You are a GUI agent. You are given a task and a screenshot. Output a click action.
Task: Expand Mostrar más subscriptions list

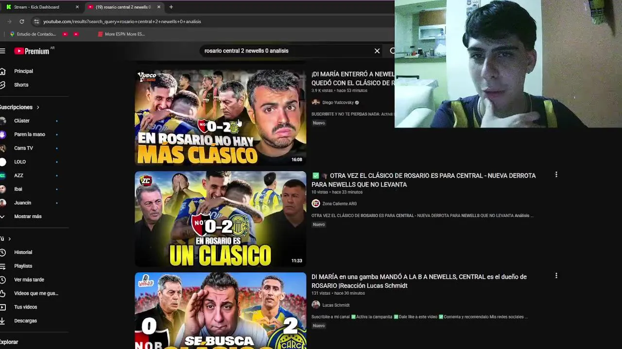pyautogui.click(x=28, y=217)
